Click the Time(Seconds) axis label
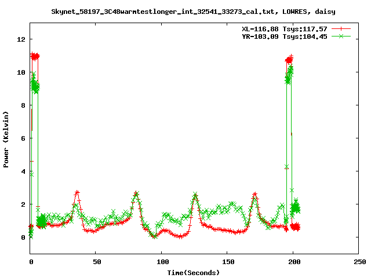 (x=193, y=273)
